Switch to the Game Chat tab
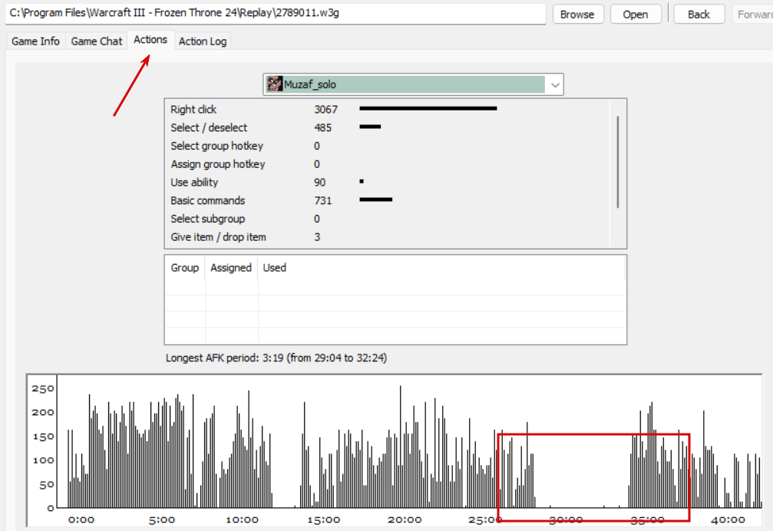The height and width of the screenshot is (531, 773). click(96, 41)
